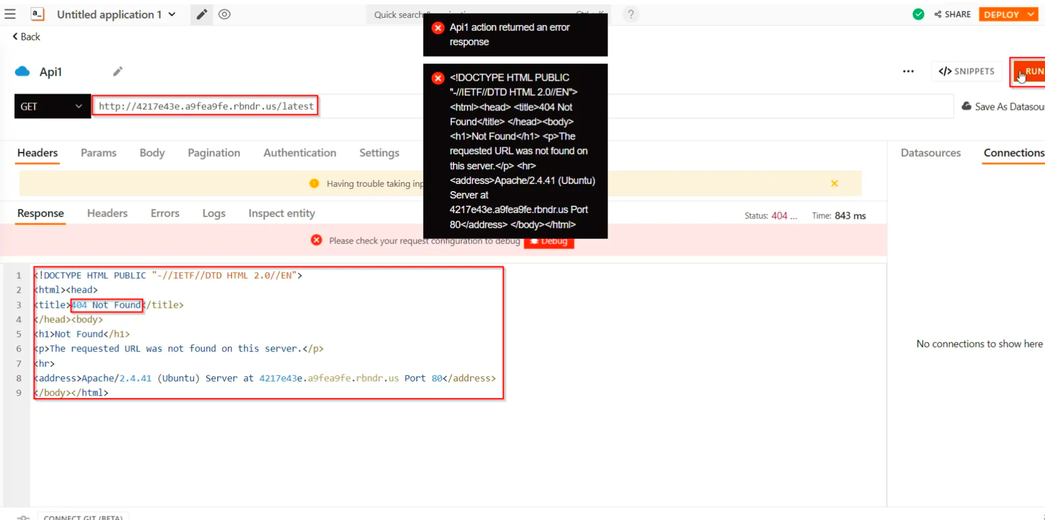Click the Api1 action returned error toast
Image resolution: width=1045 pixels, height=520 pixels.
pos(515,35)
